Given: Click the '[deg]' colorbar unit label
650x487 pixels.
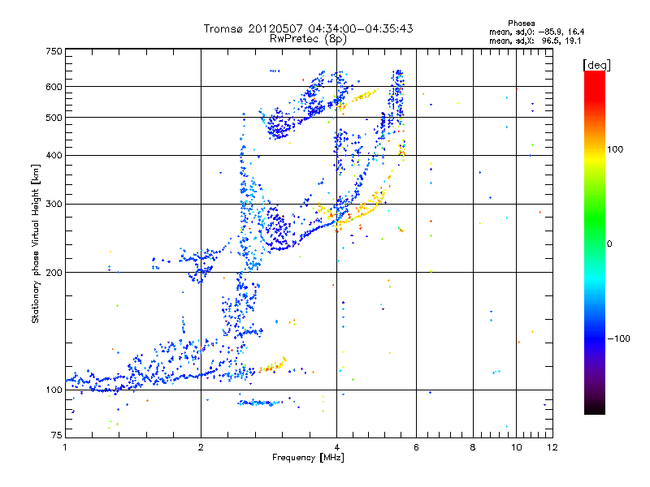Looking at the screenshot, I should (596, 65).
